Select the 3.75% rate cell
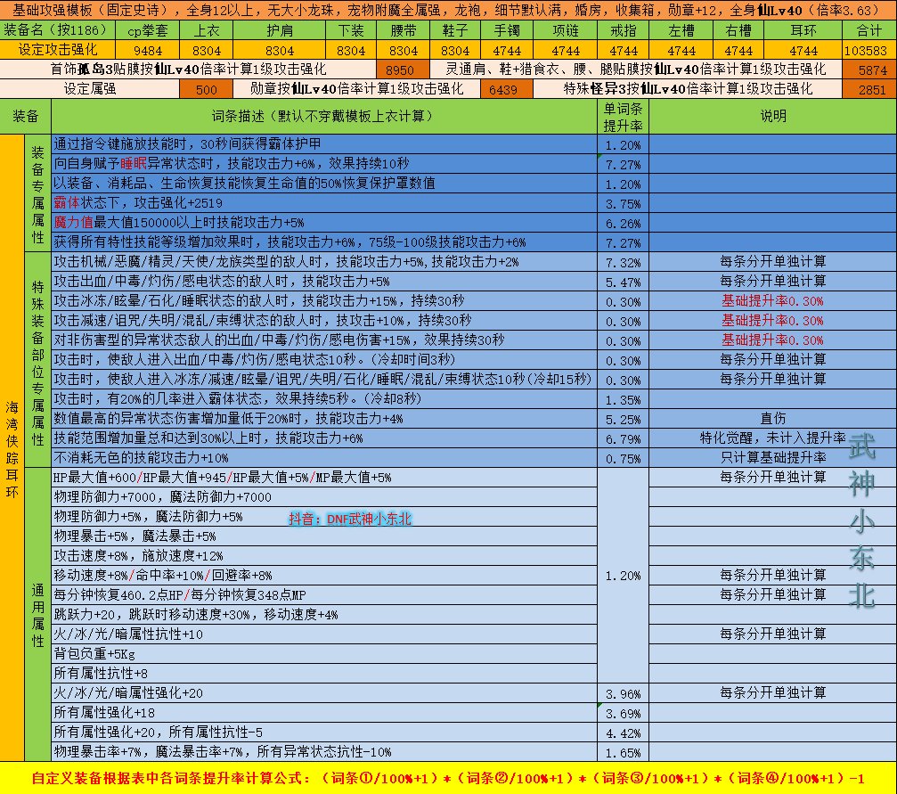 click(623, 203)
